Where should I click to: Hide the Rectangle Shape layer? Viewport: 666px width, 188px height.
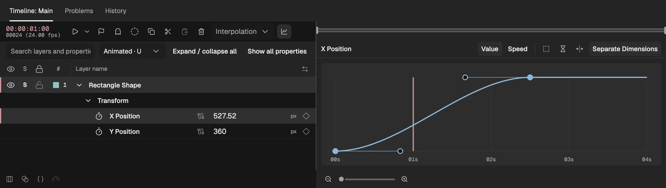tap(11, 85)
